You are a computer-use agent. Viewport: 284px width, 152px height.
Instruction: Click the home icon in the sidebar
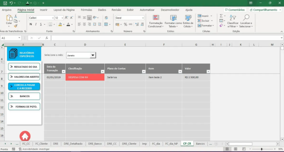pyautogui.click(x=24, y=136)
